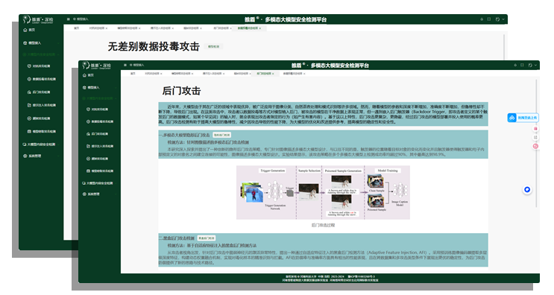The width and height of the screenshot is (554, 295).
Task: Close active 后门攻击检测 tab in front window
Action: click(273, 74)
